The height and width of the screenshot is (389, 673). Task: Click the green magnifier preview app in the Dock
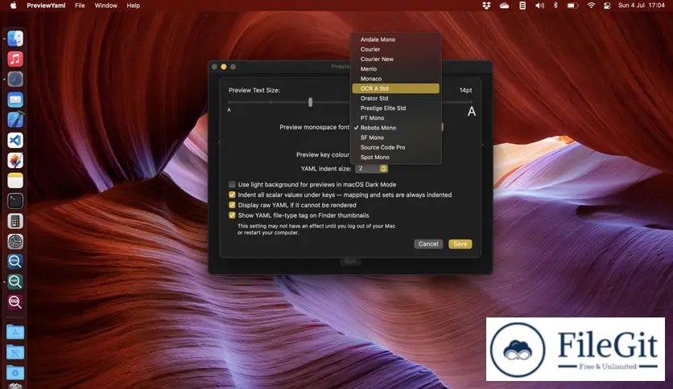[15, 282]
